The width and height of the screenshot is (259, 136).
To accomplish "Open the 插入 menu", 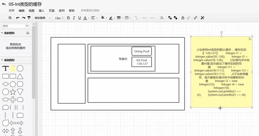I will click(41, 11).
